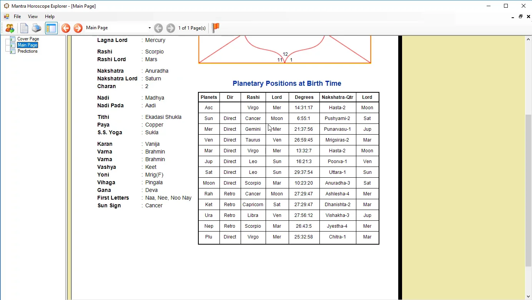Viewport: 532px width, 300px height.
Task: Click the gray next page arrow
Action: tap(171, 28)
